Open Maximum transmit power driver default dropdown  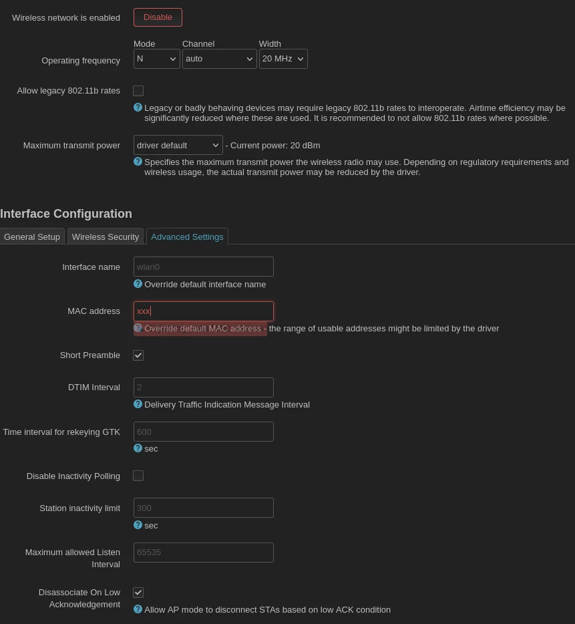pos(178,145)
